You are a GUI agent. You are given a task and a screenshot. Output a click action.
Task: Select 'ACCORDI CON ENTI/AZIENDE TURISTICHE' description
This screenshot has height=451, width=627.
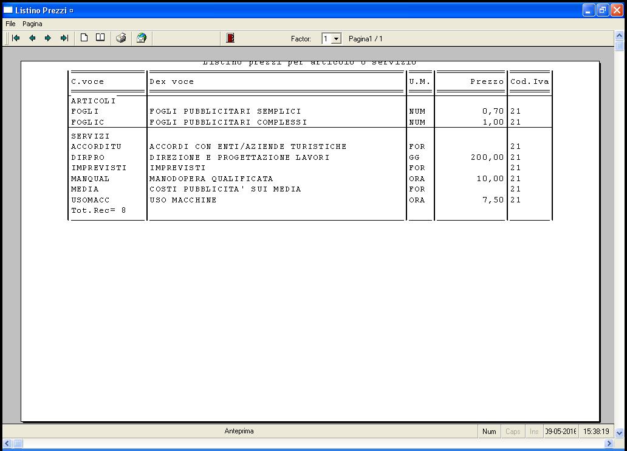point(248,146)
